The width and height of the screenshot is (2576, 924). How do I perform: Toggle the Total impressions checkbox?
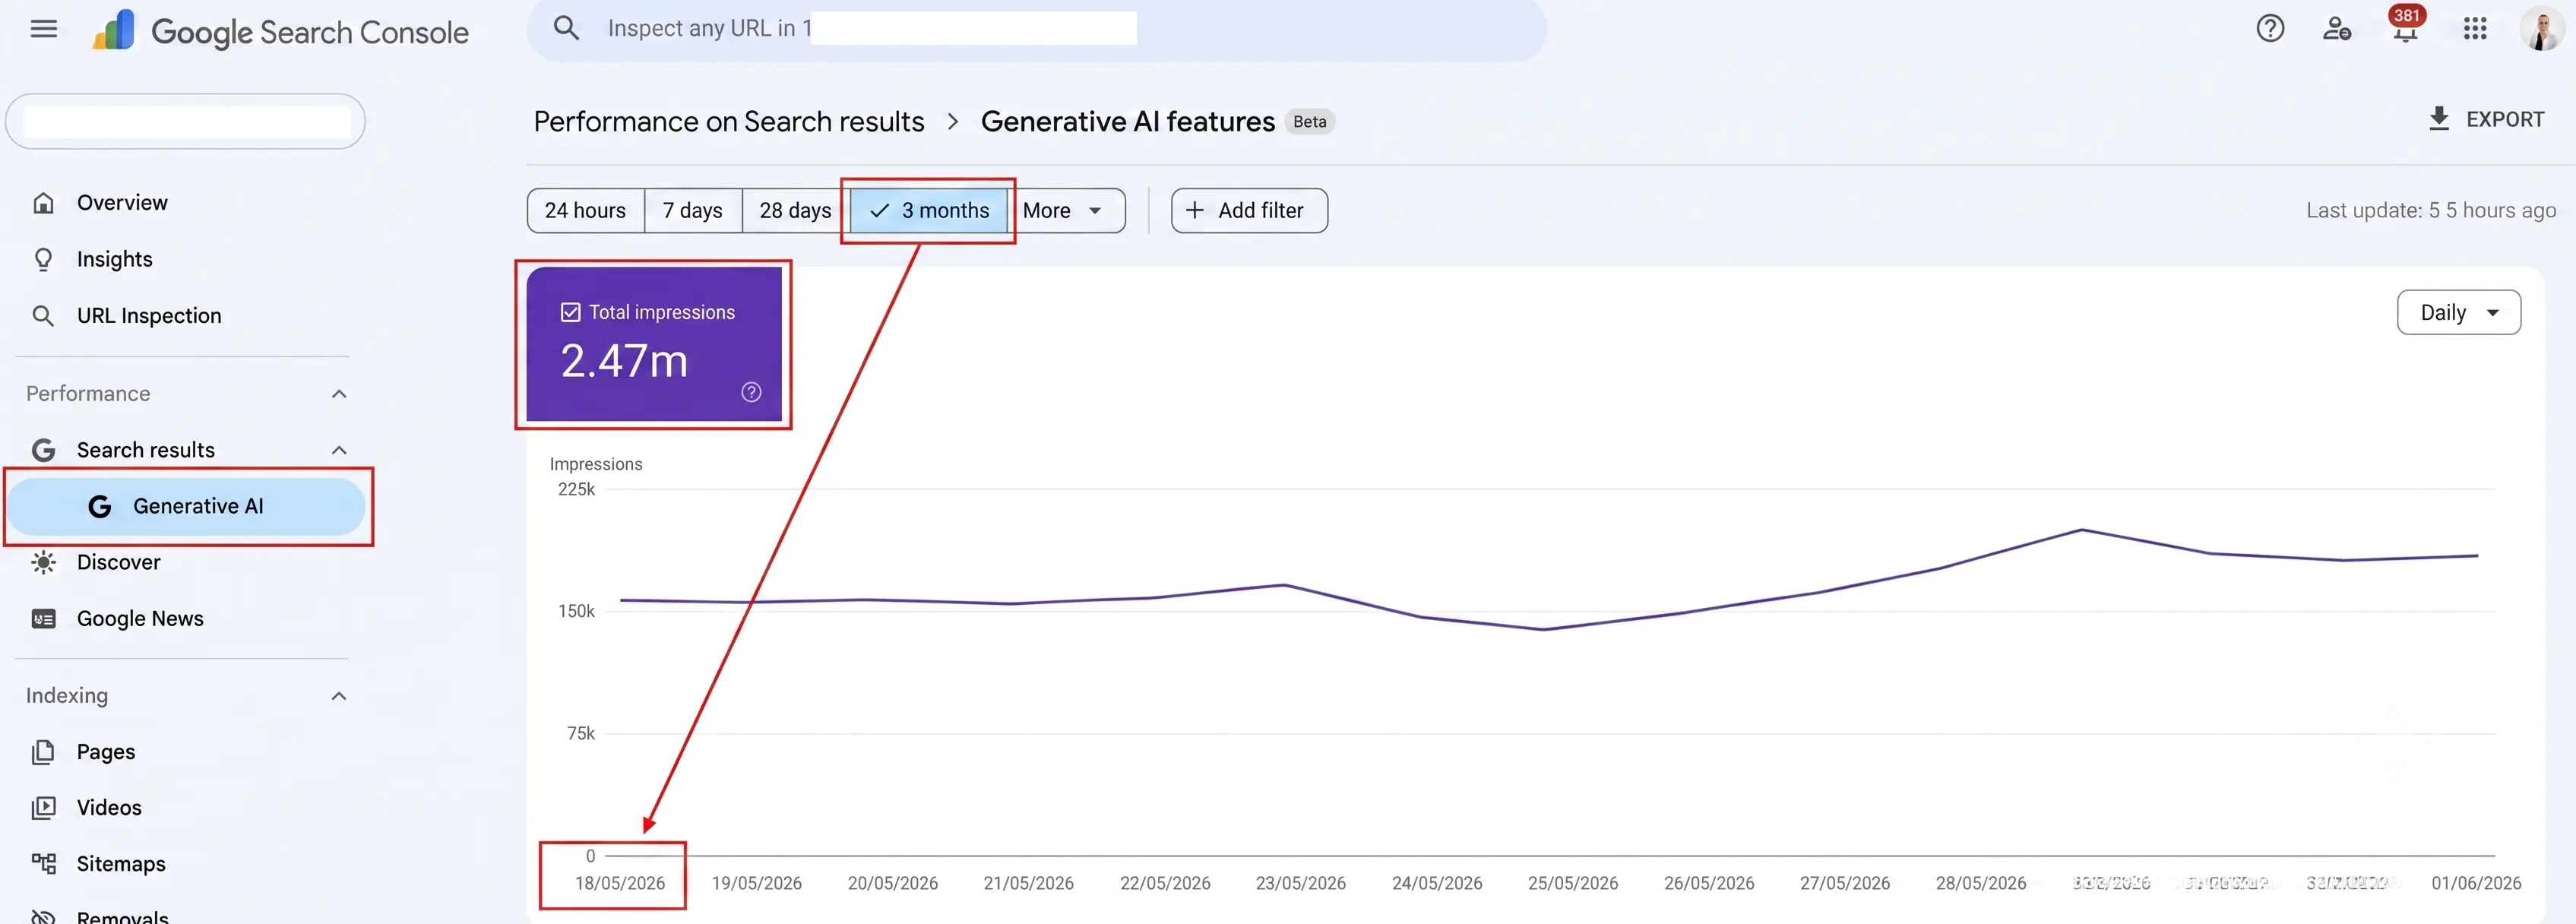(x=570, y=313)
